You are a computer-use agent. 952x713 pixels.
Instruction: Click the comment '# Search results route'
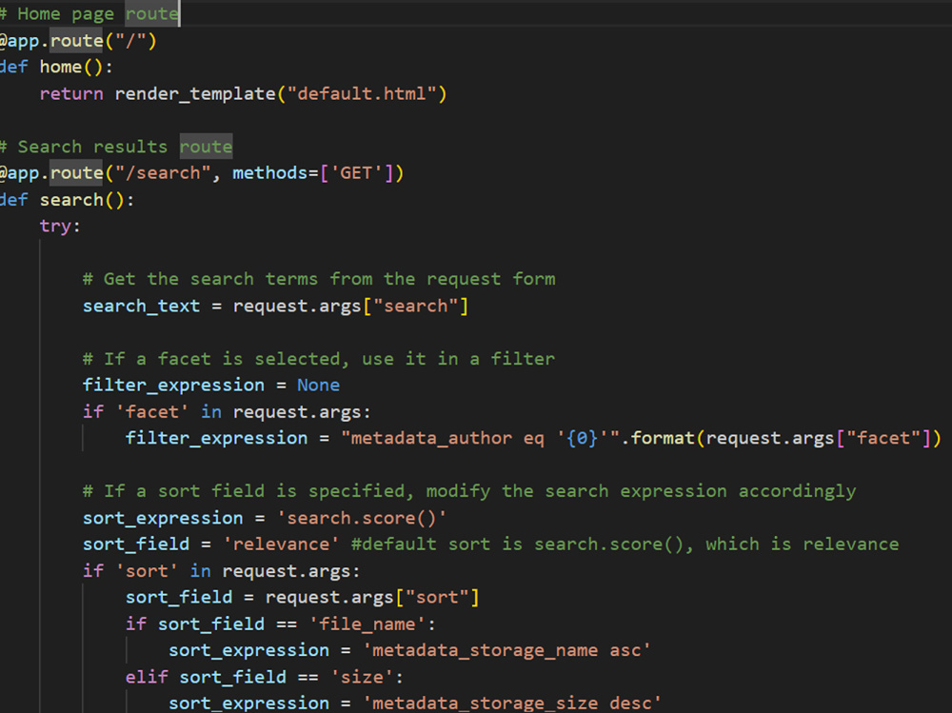tap(116, 147)
